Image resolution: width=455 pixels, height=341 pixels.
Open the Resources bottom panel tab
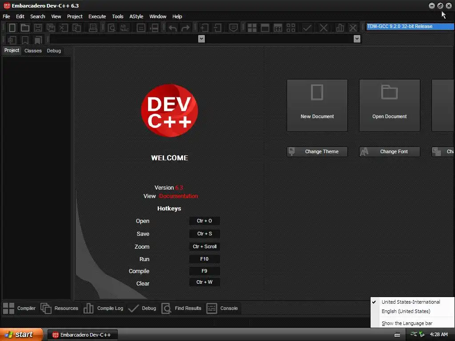click(60, 308)
